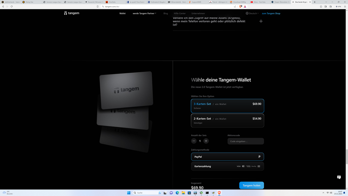Click the share icon in address bar
348x196 pixels.
(x=235, y=7)
